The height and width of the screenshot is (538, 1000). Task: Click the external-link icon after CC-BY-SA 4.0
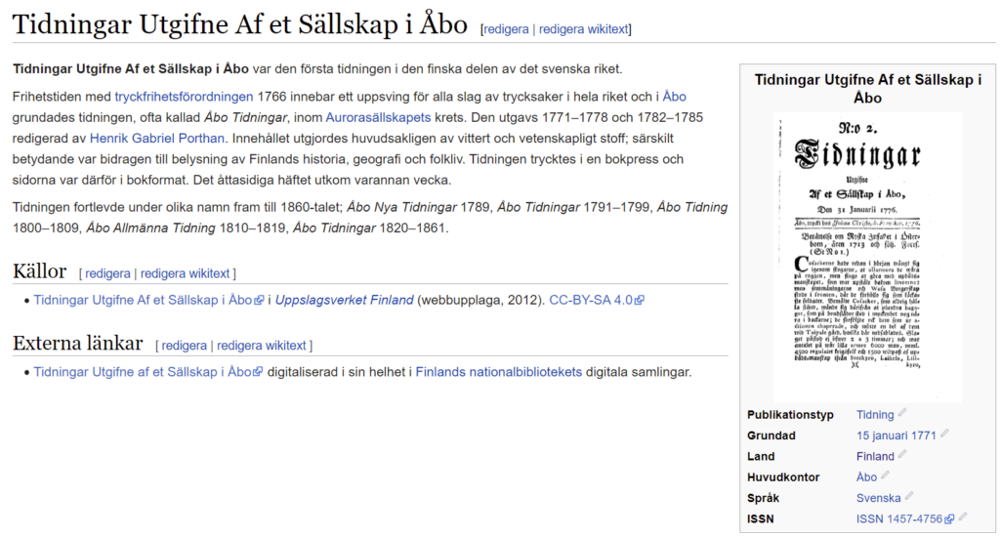pyautogui.click(x=639, y=301)
